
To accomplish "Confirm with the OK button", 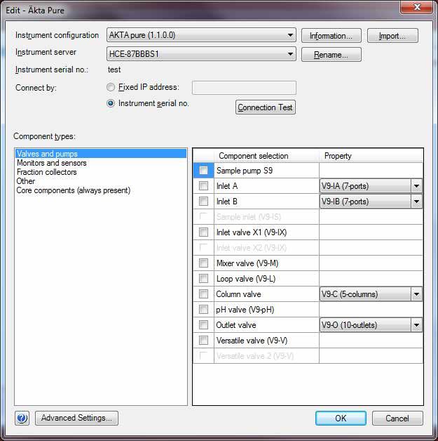I will 341,419.
